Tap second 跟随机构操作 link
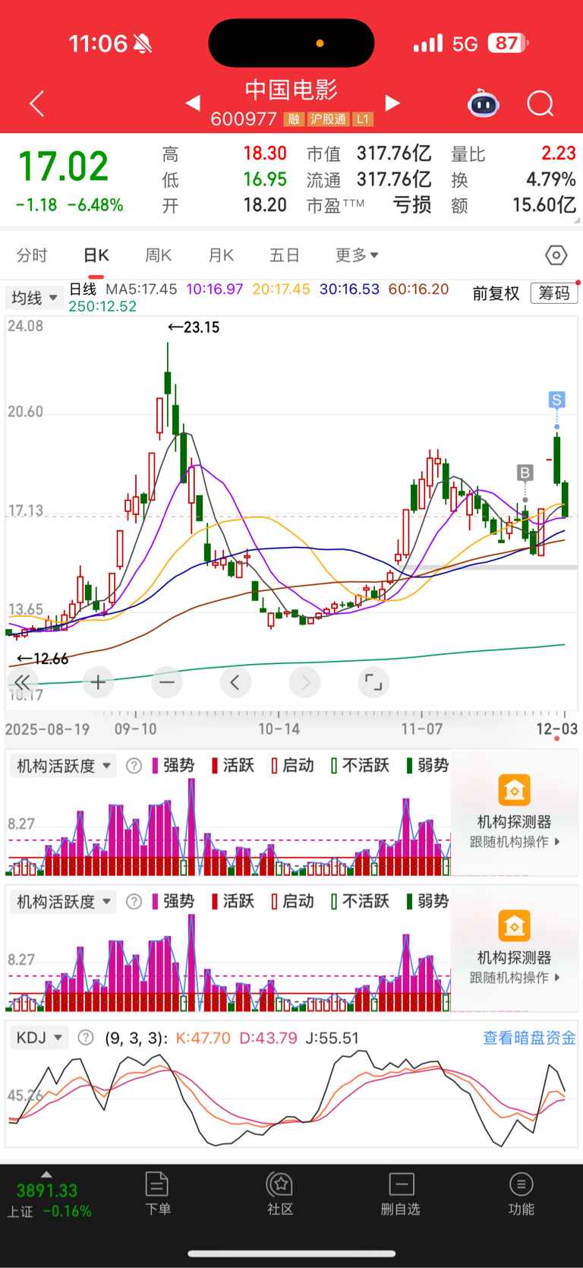This screenshot has height=1268, width=583. (515, 978)
